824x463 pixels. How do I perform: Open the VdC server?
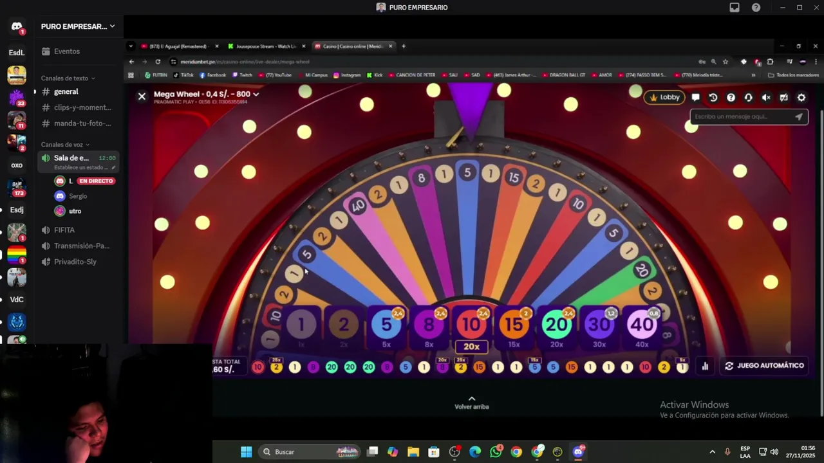17,299
